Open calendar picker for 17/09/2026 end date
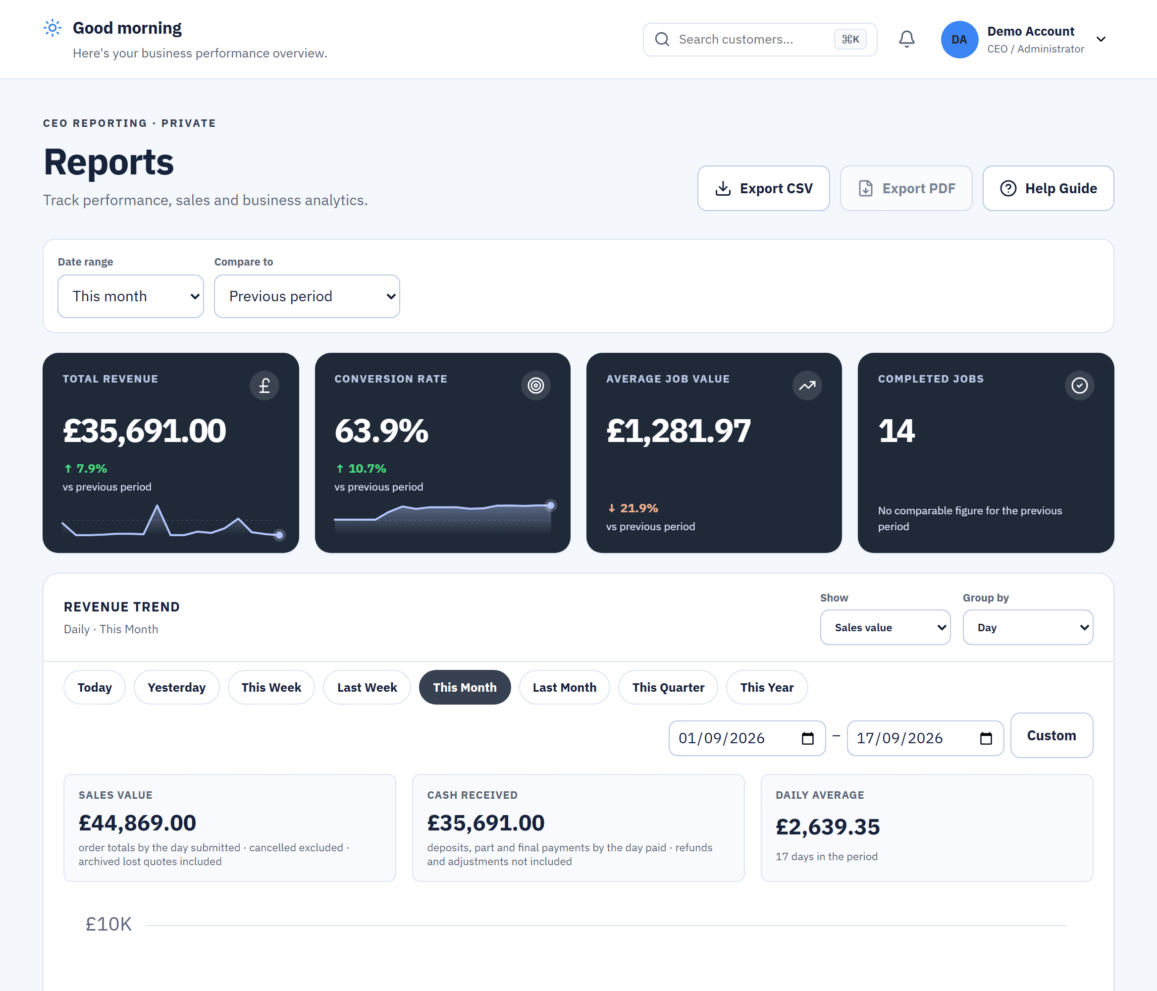The height and width of the screenshot is (991, 1157). pos(986,738)
